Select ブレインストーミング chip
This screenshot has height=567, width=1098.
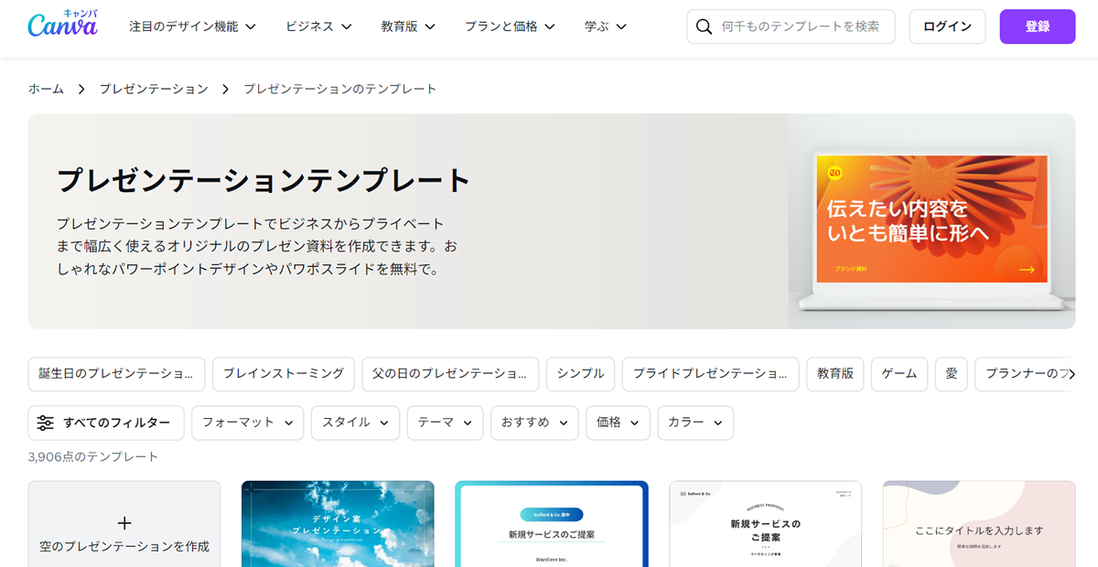(284, 374)
